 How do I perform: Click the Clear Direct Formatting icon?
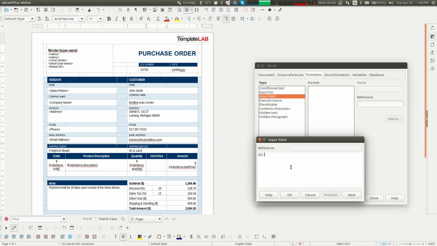158,19
